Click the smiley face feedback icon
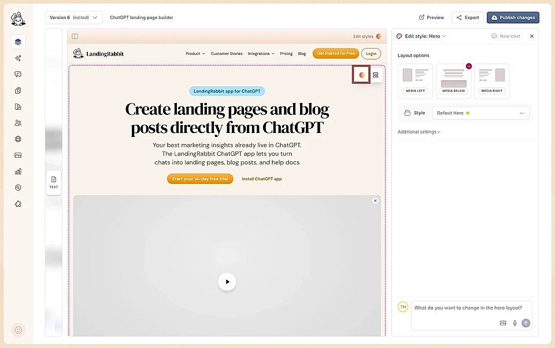The image size is (555, 348). (x=18, y=330)
